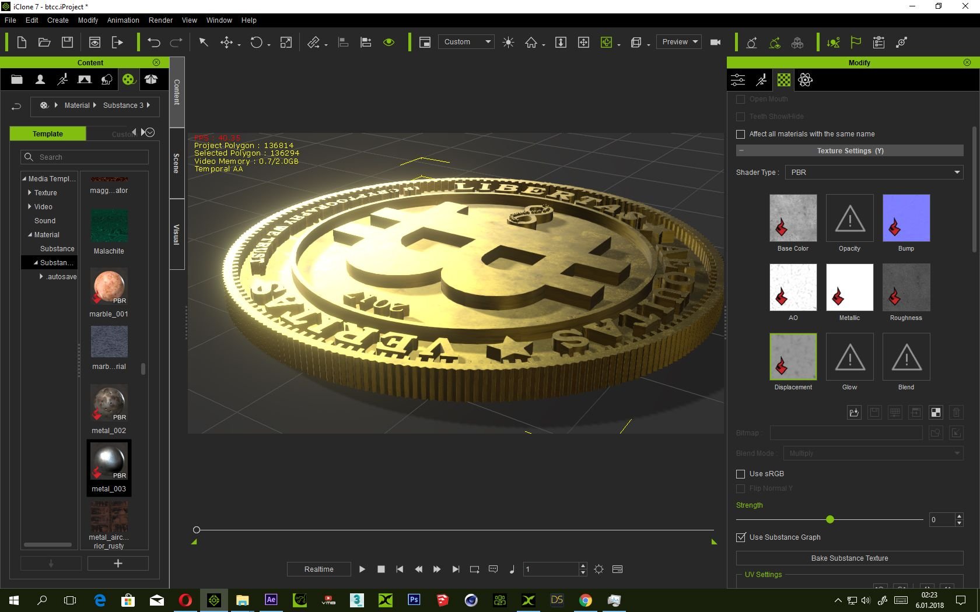980x612 pixels.
Task: Activate the Scale object tool
Action: coord(286,42)
